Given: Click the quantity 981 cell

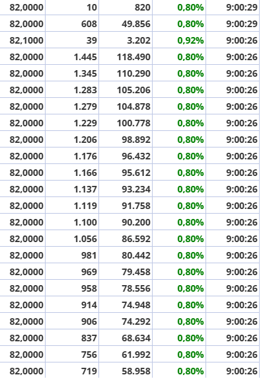Looking at the screenshot, I should point(72,255).
